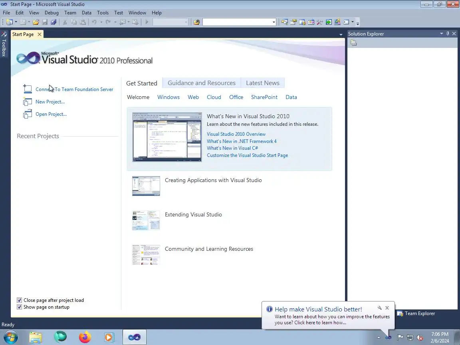Open Visual Studio 2010 Overview link
Viewport: 460px width, 345px height.
(x=236, y=134)
